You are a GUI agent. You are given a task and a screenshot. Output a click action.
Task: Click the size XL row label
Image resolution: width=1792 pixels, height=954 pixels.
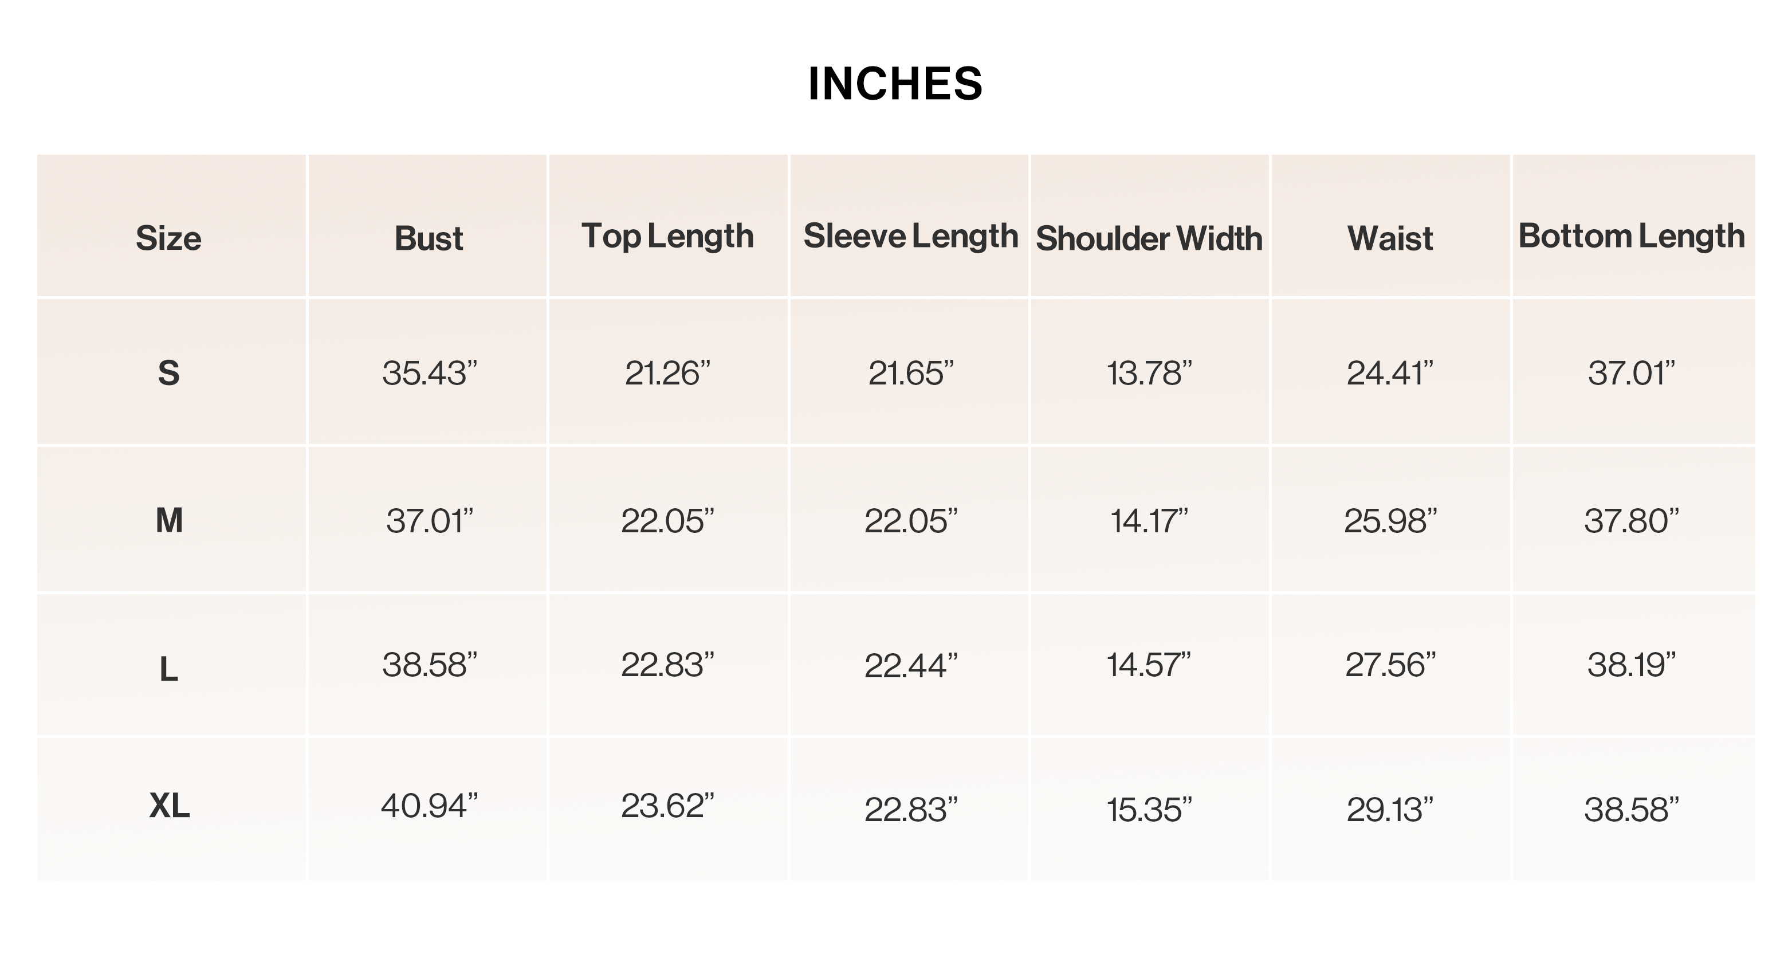[169, 807]
